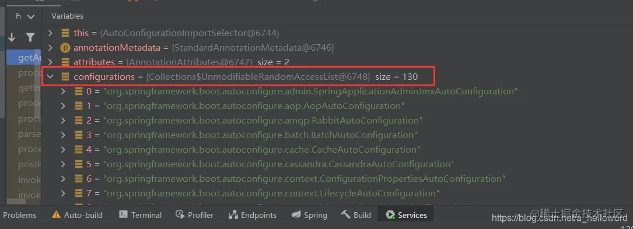Expand the 'this' variable node
The image size is (633, 229).
tap(50, 33)
